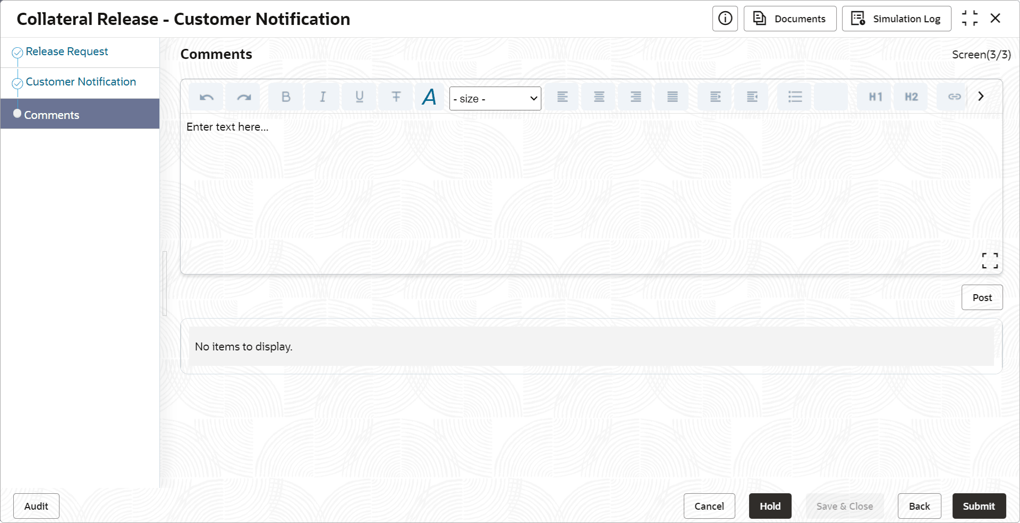Expand the editor to full screen
This screenshot has width=1020, height=523.
(x=990, y=260)
